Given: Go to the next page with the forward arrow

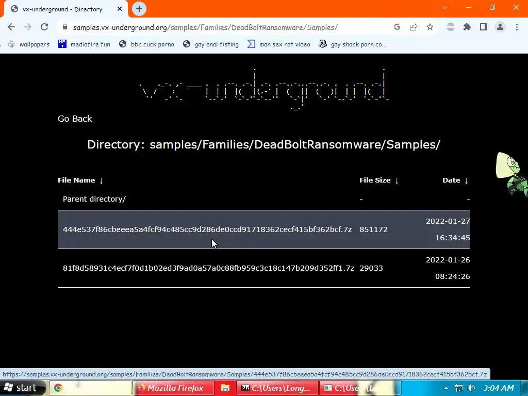Looking at the screenshot, I should [x=28, y=27].
